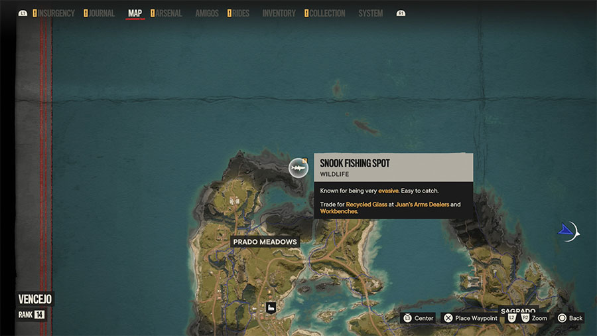
Task: Click the L2 zoom trigger icon
Action: click(x=511, y=318)
